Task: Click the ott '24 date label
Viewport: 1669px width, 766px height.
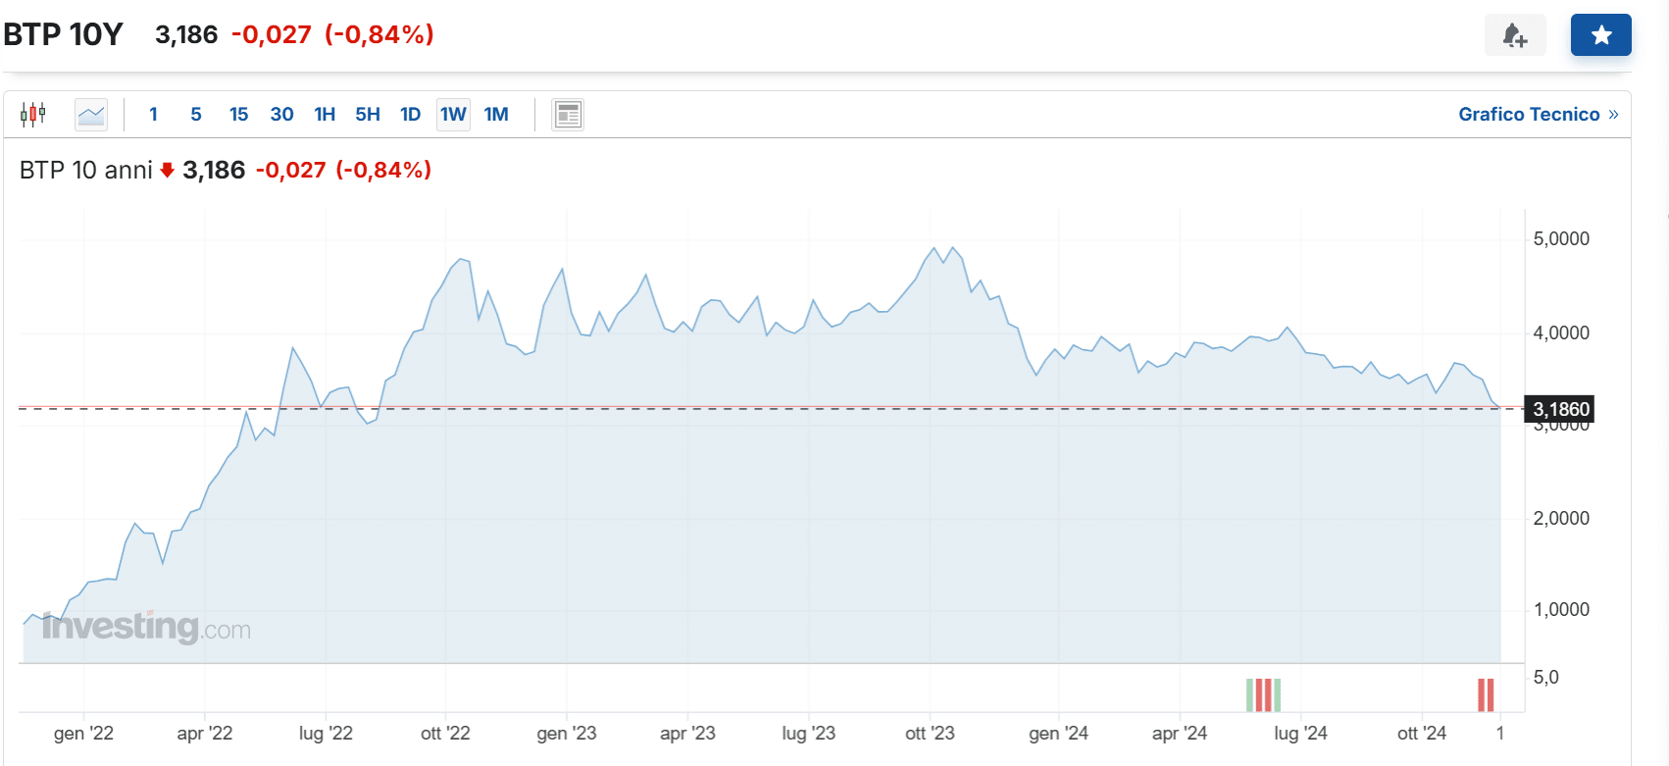Action: tap(1422, 734)
